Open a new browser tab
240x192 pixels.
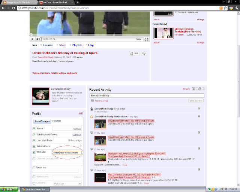click(78, 2)
